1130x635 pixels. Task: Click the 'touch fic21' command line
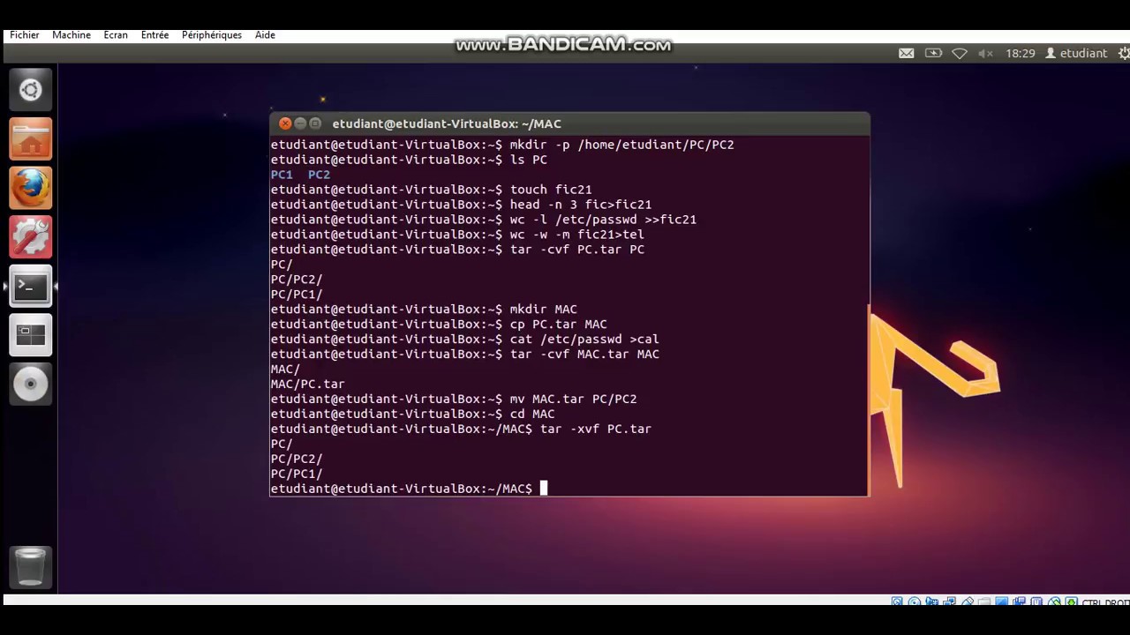(551, 190)
